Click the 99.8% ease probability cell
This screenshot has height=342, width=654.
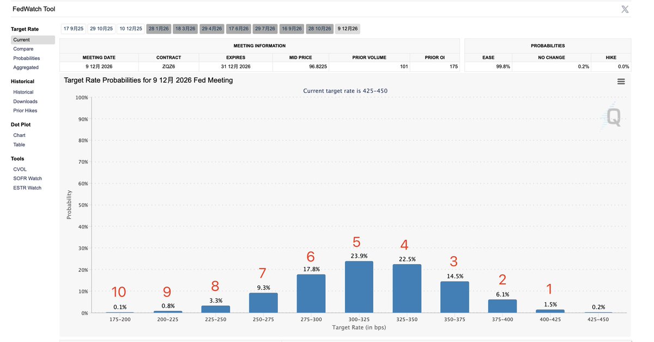[x=488, y=66]
